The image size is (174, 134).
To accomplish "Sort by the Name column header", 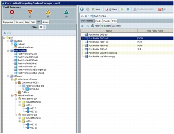I will coord(109,31).
